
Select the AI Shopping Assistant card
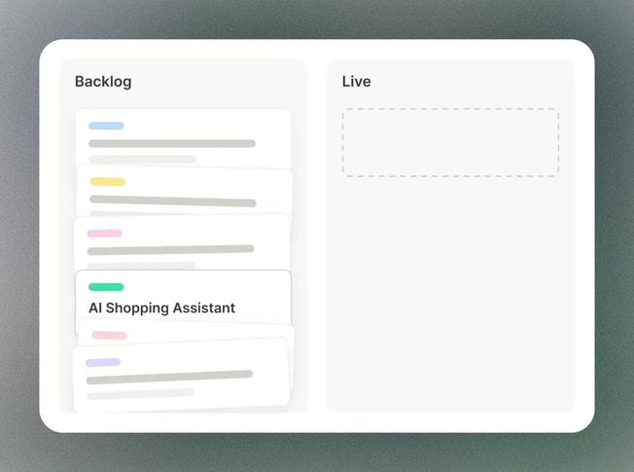click(183, 298)
